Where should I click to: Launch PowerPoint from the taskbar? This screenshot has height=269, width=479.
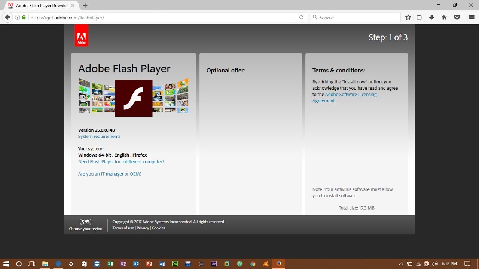(149, 263)
